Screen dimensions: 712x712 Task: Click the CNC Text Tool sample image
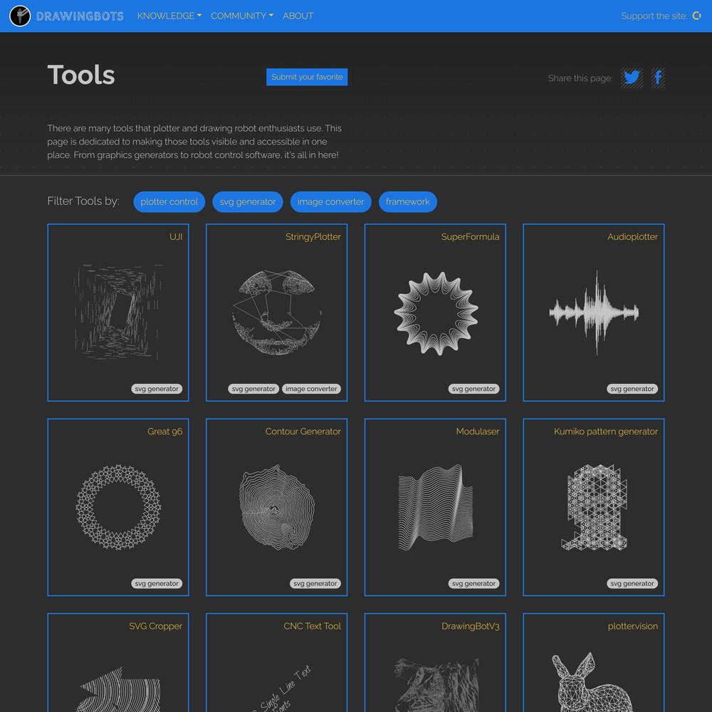pos(284,688)
